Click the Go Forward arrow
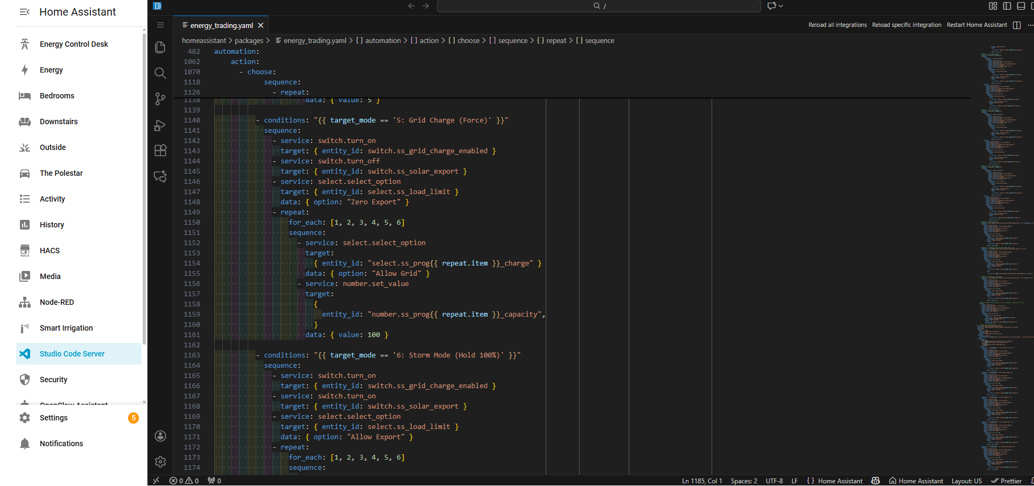This screenshot has height=486, width=1034. tap(426, 6)
